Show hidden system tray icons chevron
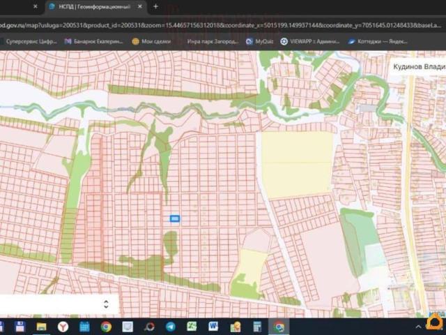 click(x=418, y=327)
